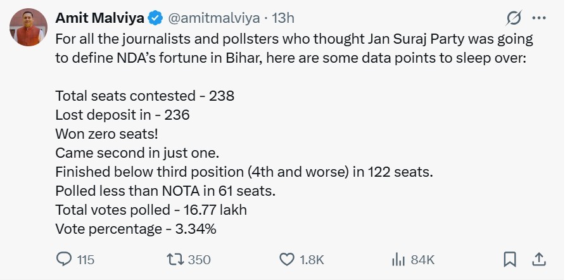The image size is (565, 280).
Task: Click the 13h timestamp
Action: (x=283, y=18)
